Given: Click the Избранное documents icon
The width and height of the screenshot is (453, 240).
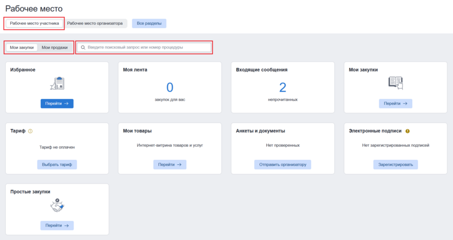Looking at the screenshot, I should click(x=57, y=84).
